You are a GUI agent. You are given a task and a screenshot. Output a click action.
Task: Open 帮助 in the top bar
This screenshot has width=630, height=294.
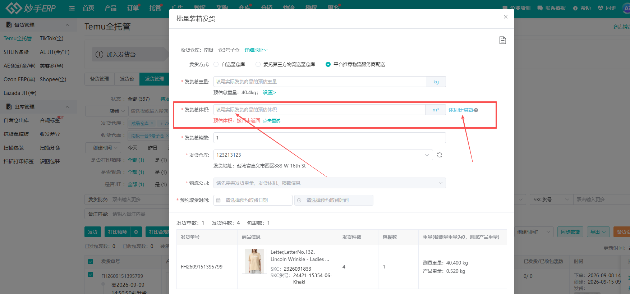coord(582,8)
